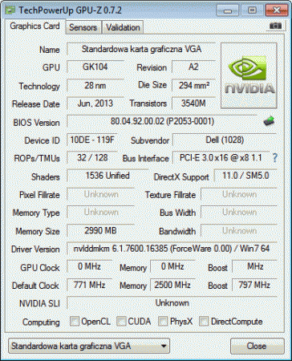Click the Driver Version value field
Image resolution: width=292 pixels, height=361 pixels.
172,249
